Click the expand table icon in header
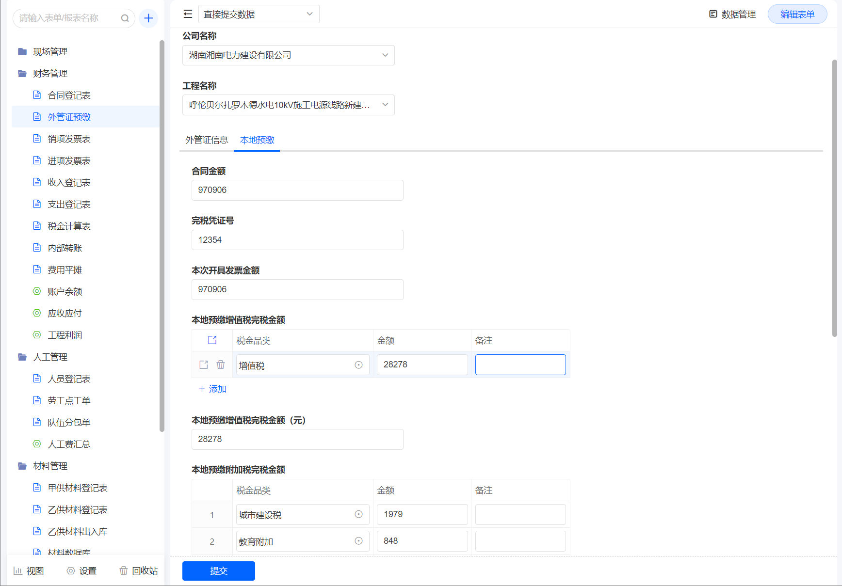The image size is (842, 586). pos(212,340)
